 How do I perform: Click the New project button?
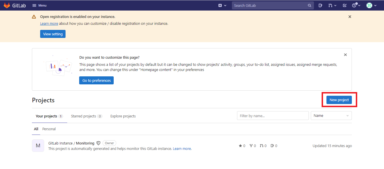[x=339, y=100]
